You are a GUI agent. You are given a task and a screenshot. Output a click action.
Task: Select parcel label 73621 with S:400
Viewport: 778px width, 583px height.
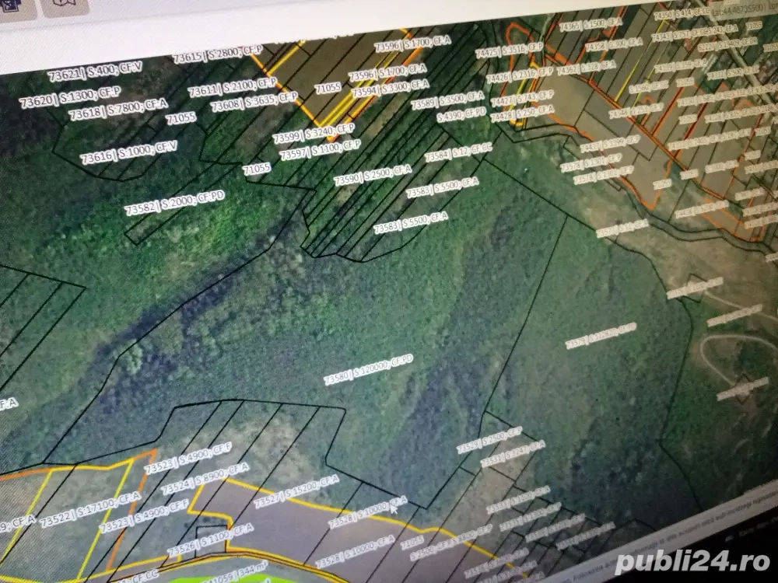pos(96,72)
